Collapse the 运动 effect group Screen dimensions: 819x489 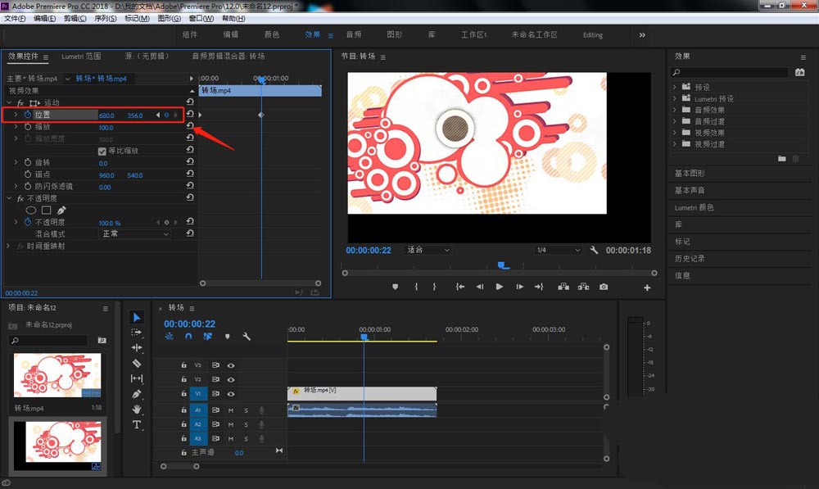coord(9,103)
